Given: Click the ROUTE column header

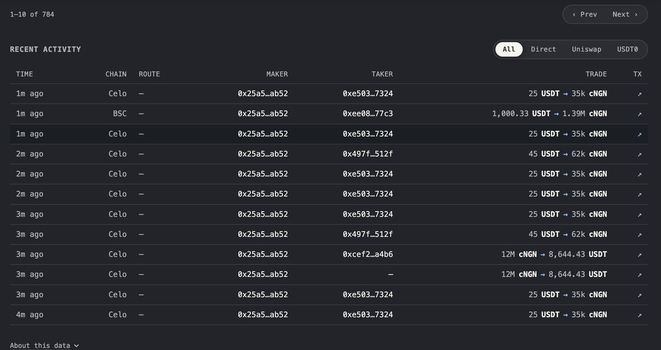Looking at the screenshot, I should click(149, 74).
